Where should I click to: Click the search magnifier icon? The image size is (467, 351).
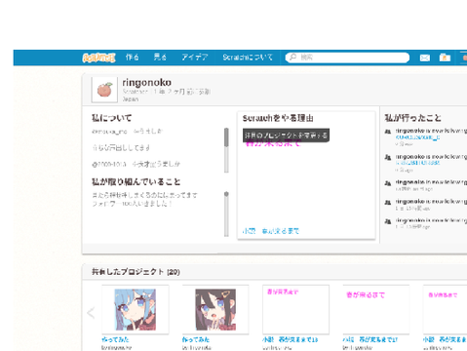click(292, 58)
